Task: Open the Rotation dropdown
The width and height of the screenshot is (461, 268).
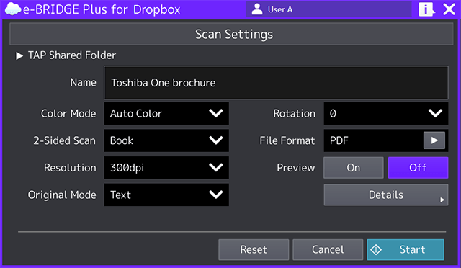Action: click(386, 113)
